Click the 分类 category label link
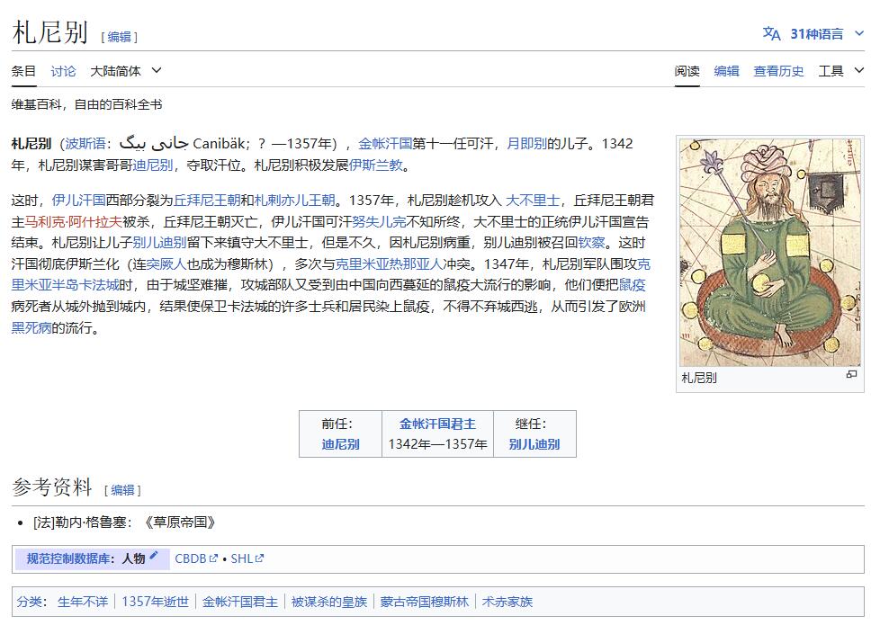This screenshot has width=889, height=625. (30, 602)
